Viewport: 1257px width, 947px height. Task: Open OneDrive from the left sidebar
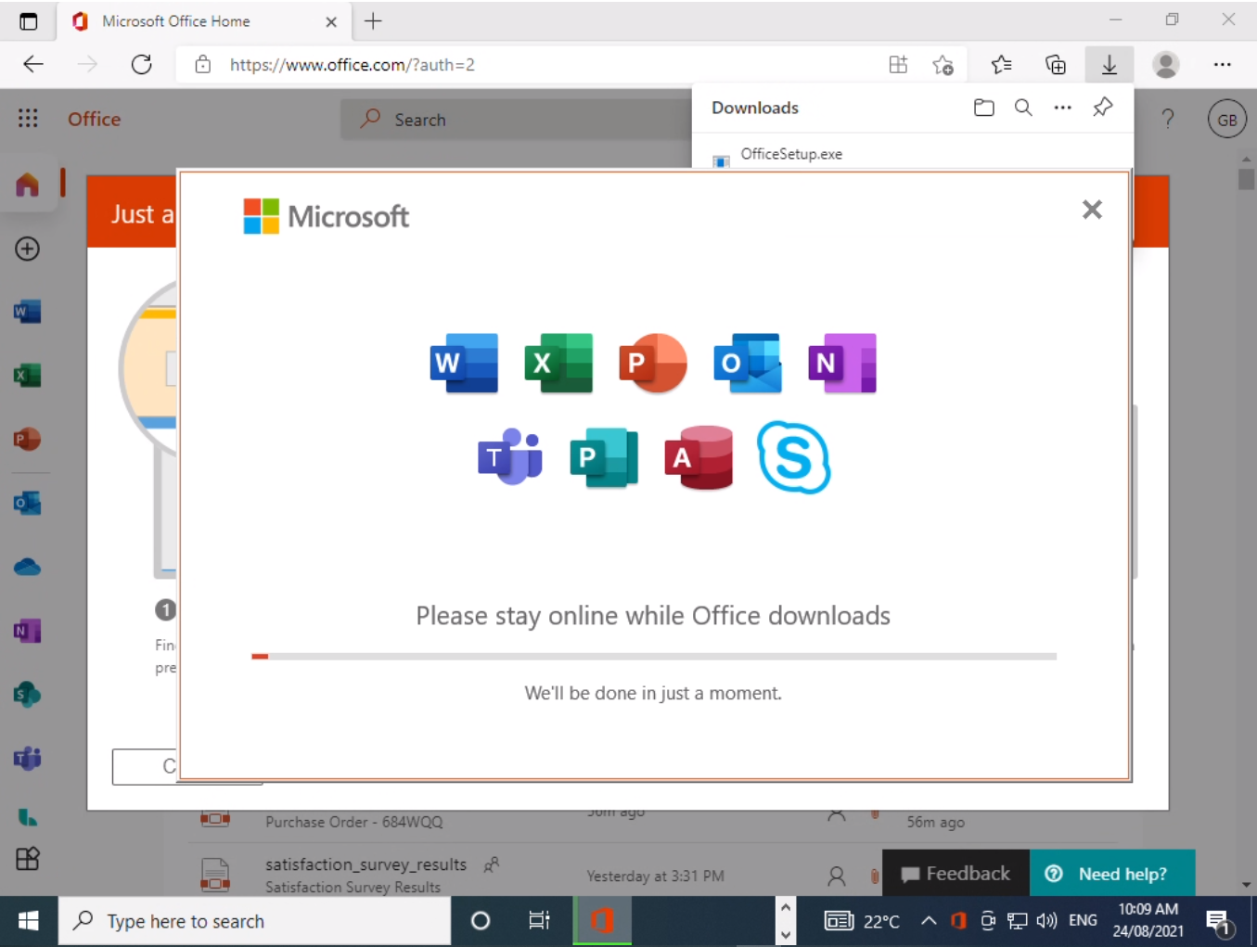[x=27, y=567]
